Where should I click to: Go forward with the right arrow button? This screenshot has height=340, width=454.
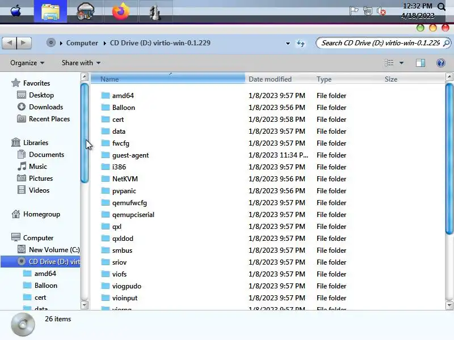[x=24, y=43]
